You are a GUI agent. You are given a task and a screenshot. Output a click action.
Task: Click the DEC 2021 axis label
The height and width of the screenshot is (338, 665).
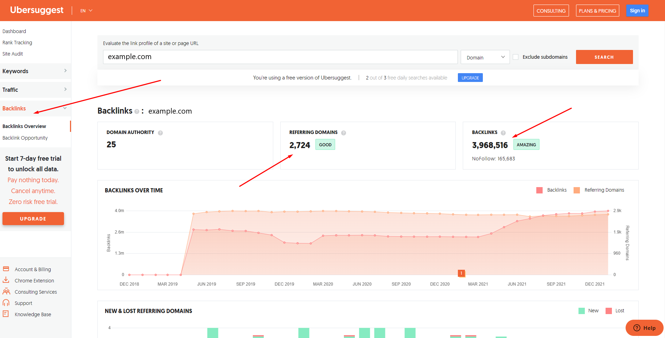(595, 284)
